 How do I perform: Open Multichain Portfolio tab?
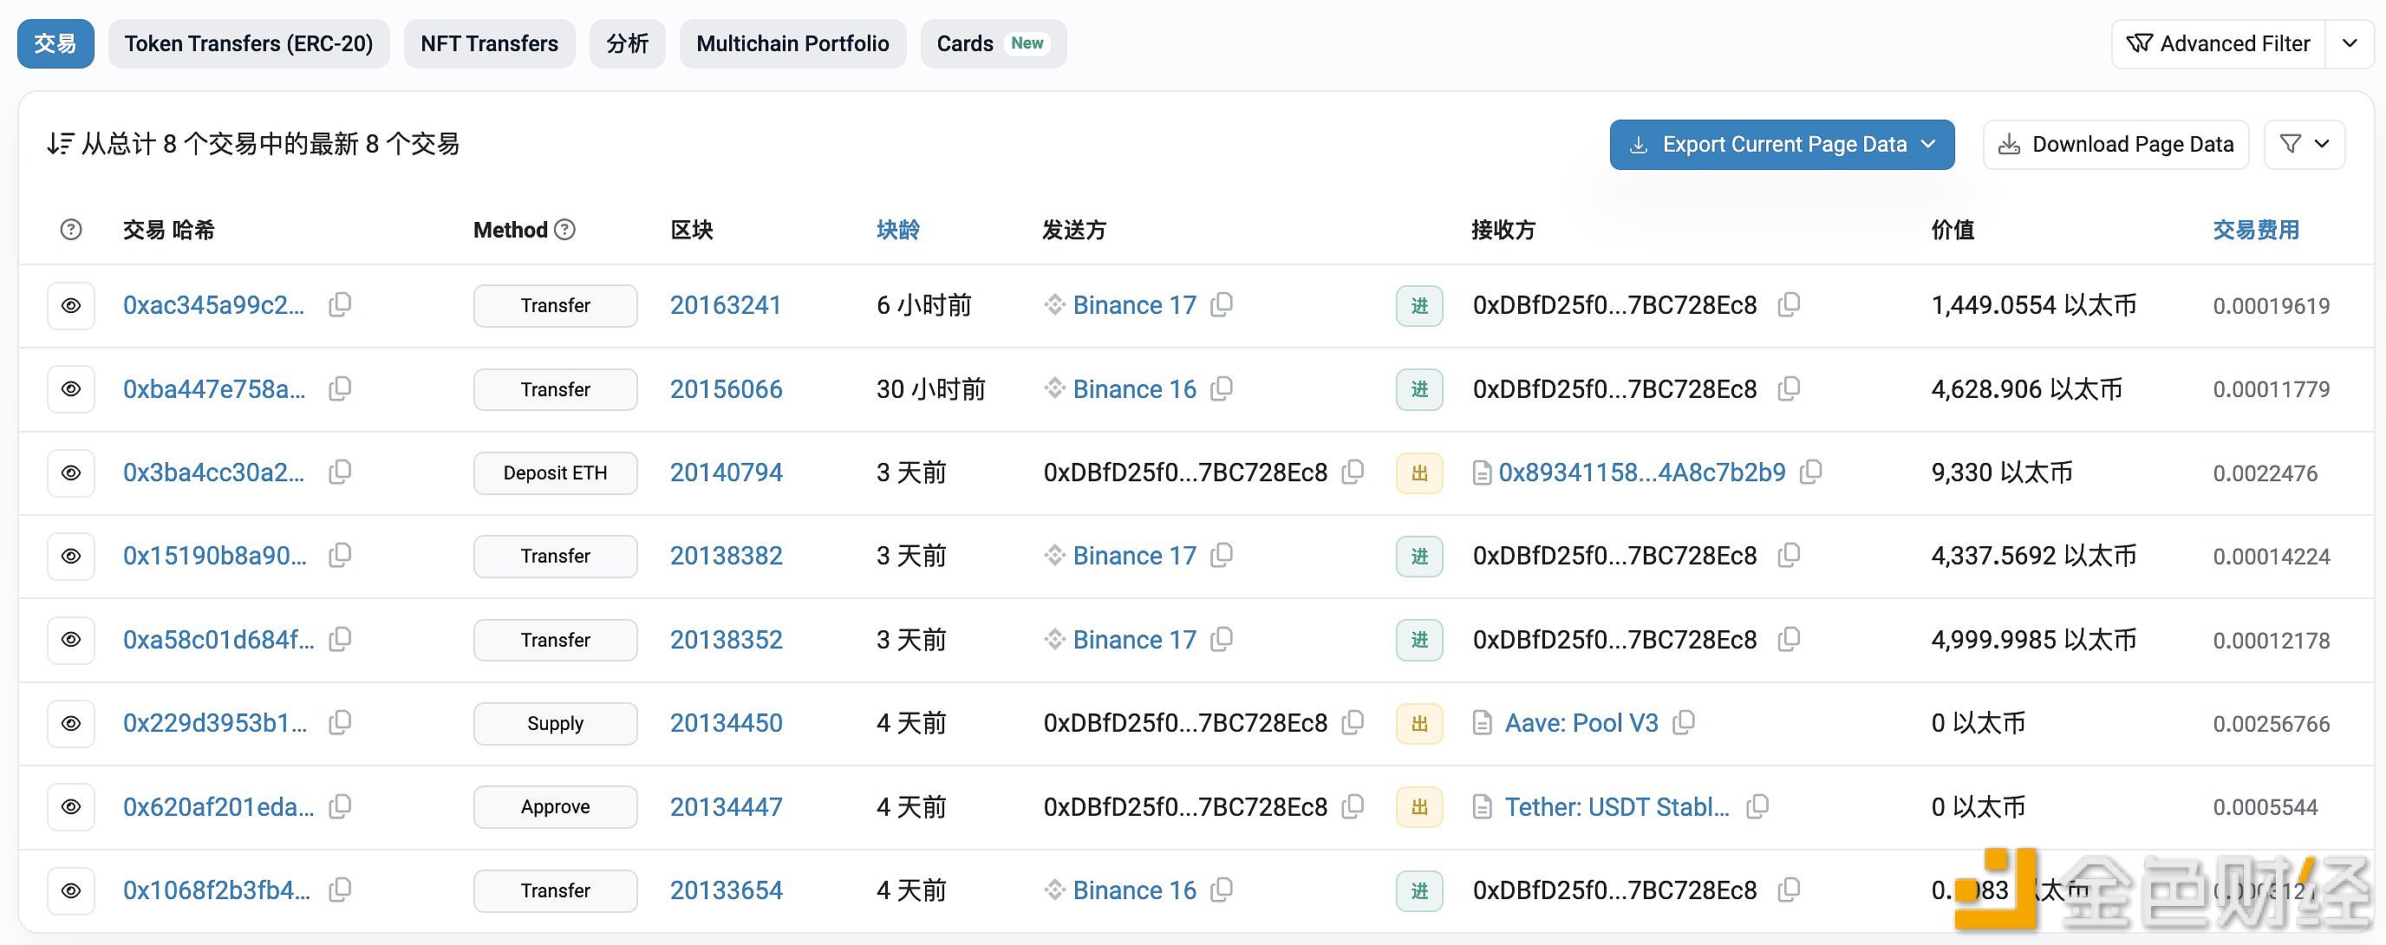(x=792, y=43)
